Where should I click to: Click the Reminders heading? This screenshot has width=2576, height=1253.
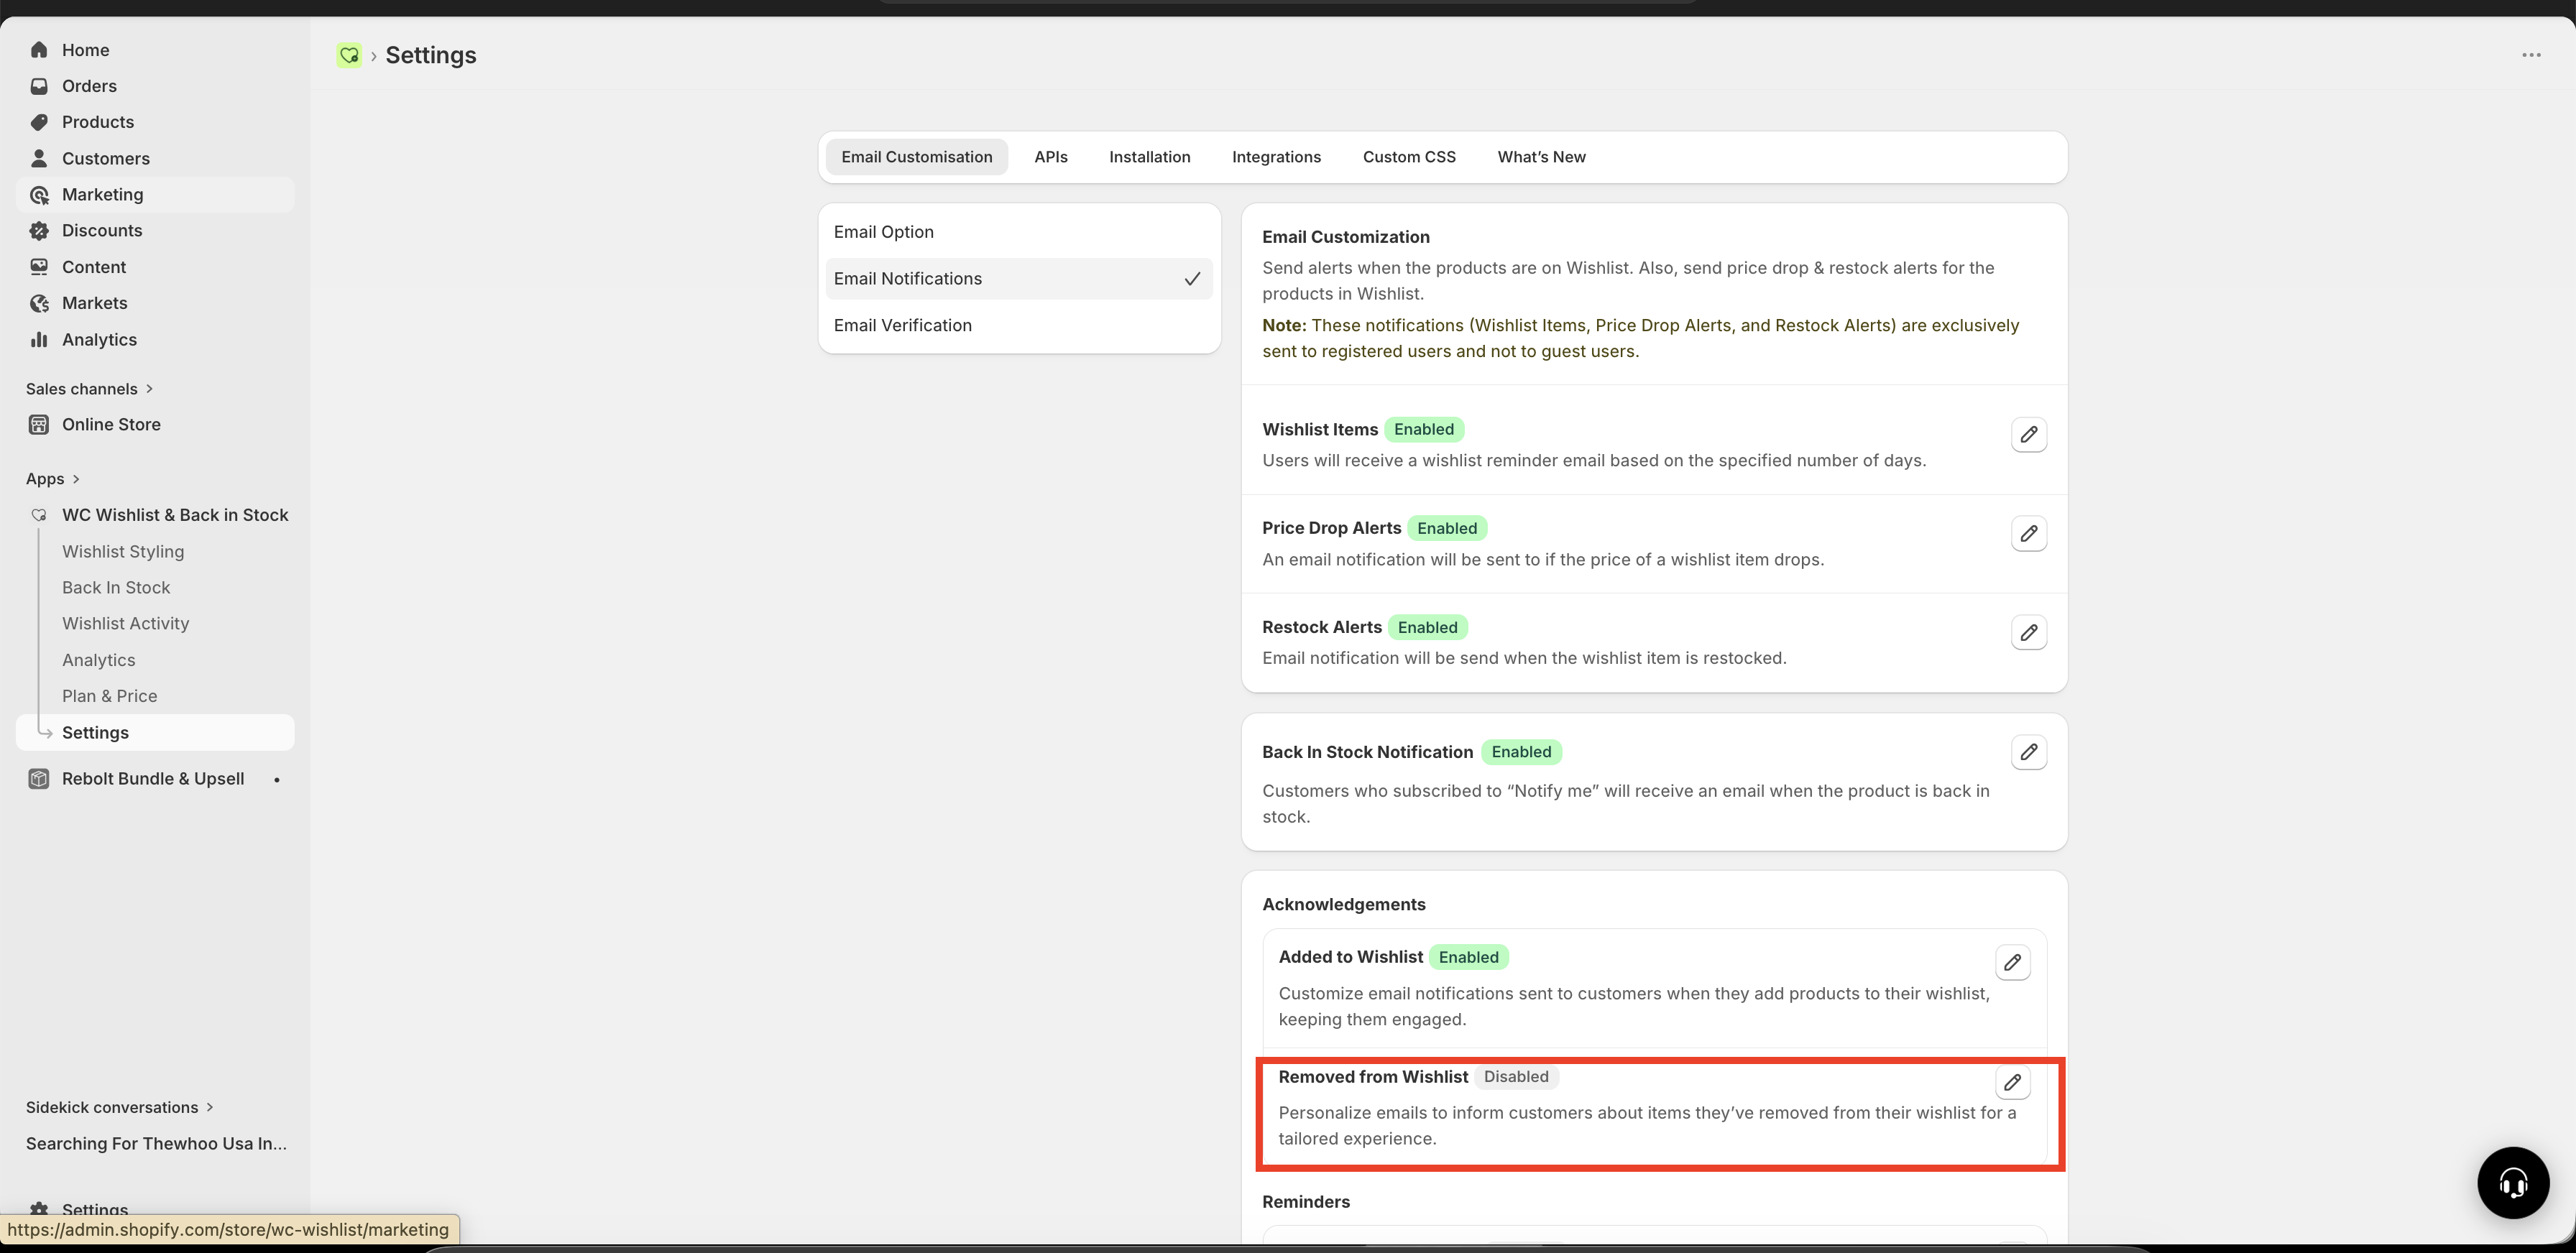pyautogui.click(x=1305, y=1202)
